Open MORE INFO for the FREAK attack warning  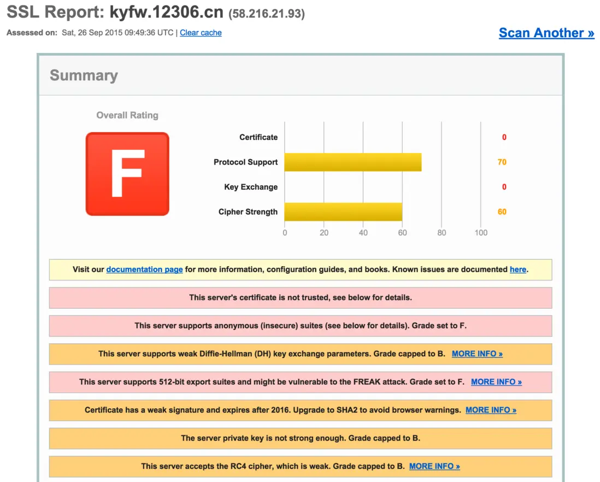[x=496, y=382]
